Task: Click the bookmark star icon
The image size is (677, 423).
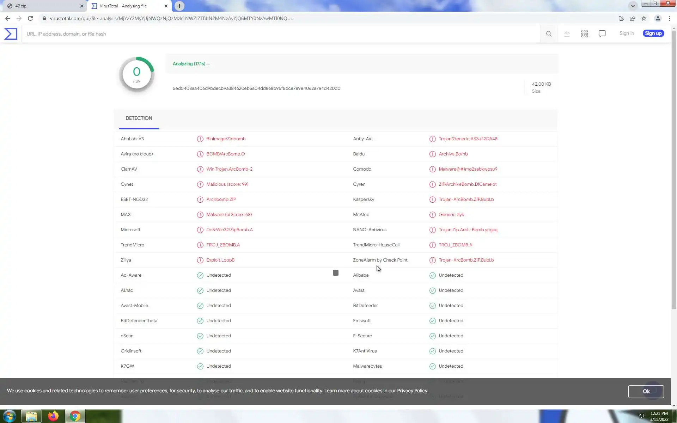Action: click(644, 18)
